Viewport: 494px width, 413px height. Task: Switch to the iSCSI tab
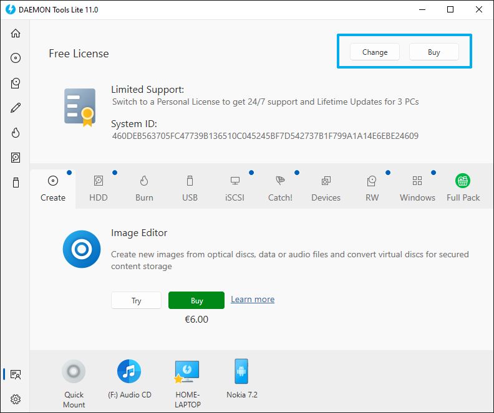(235, 189)
